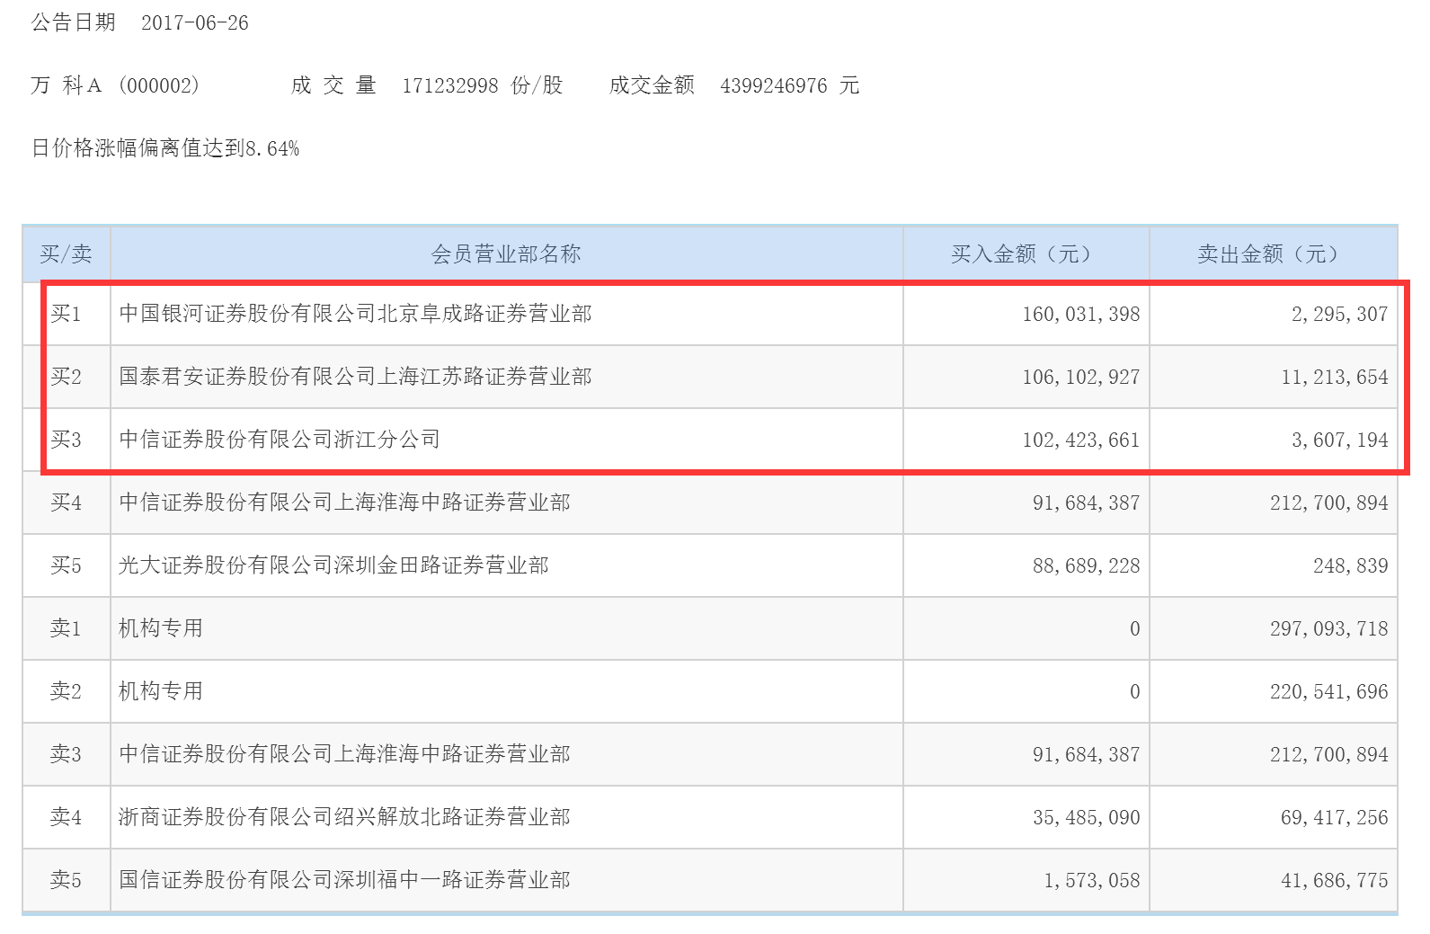Click the sell amount 3,607,194

[x=1339, y=440]
